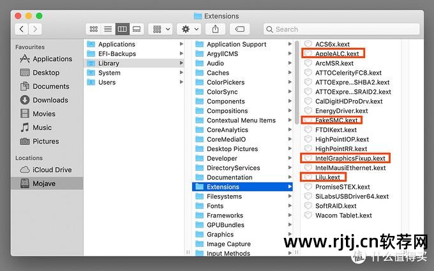Click the Library column vertical scrollbar
This screenshot has height=271, width=434.
(297, 83)
